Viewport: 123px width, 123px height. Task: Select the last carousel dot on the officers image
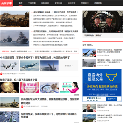(122, 31)
